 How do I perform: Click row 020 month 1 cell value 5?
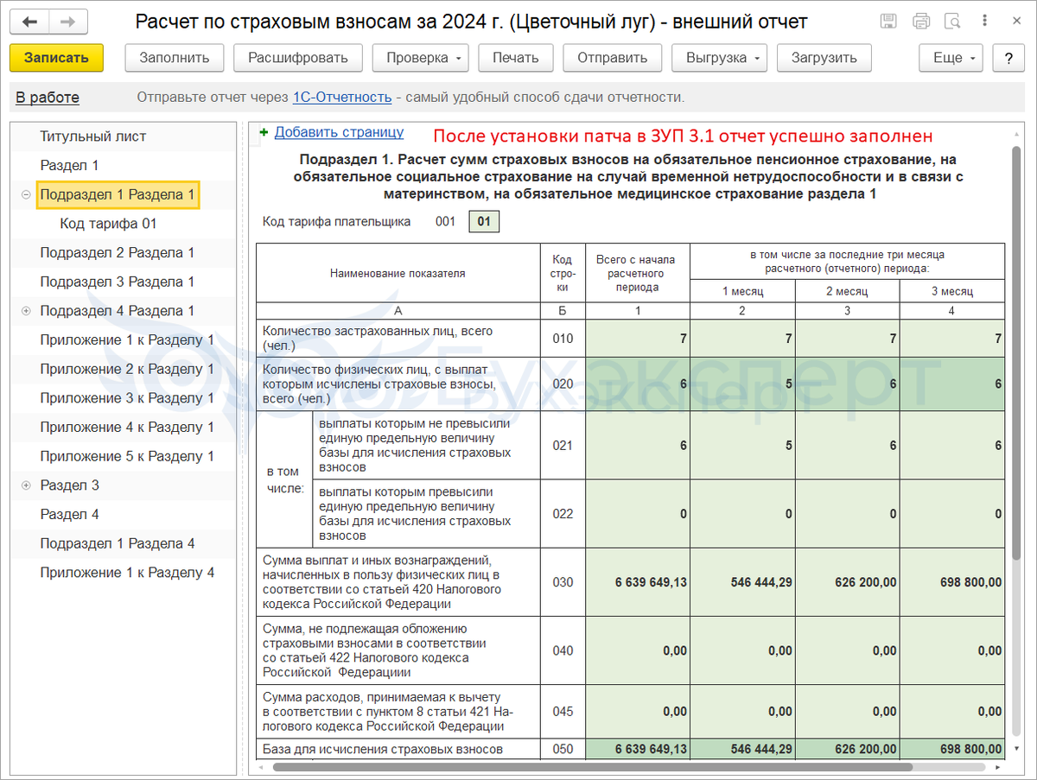coord(742,384)
